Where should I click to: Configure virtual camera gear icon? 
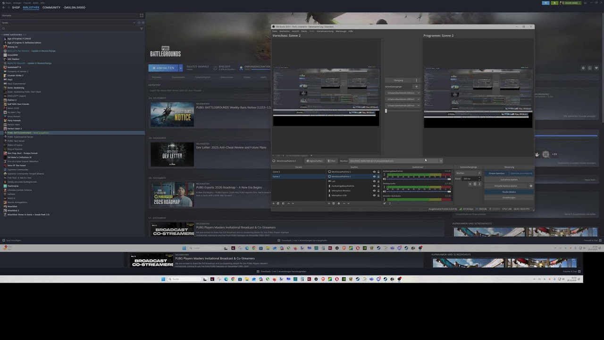[531, 186]
